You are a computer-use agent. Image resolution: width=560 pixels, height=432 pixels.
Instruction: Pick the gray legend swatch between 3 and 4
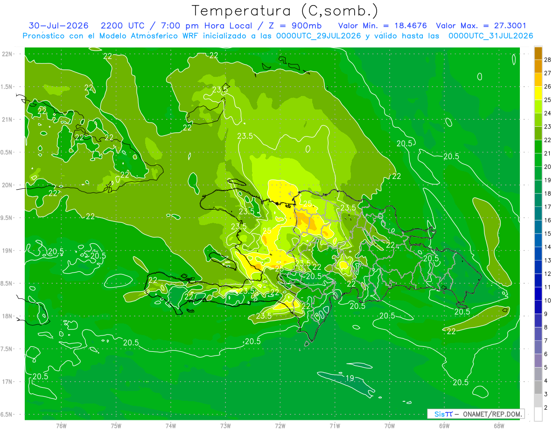point(538,387)
